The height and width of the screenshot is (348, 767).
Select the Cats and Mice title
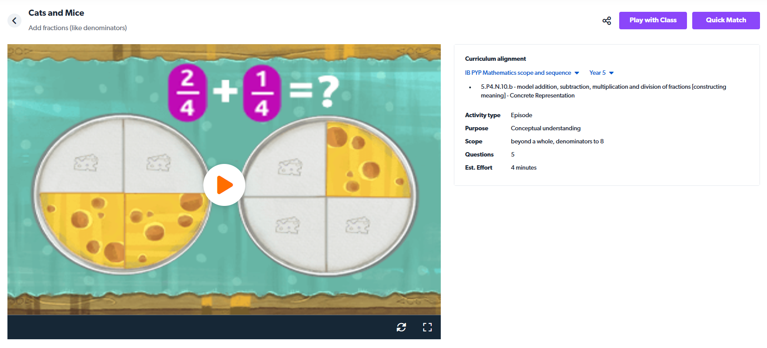click(x=56, y=13)
